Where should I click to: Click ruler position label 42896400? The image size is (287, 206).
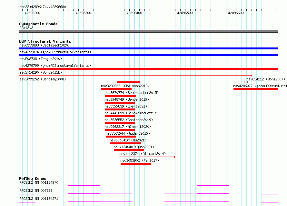coord(134,13)
